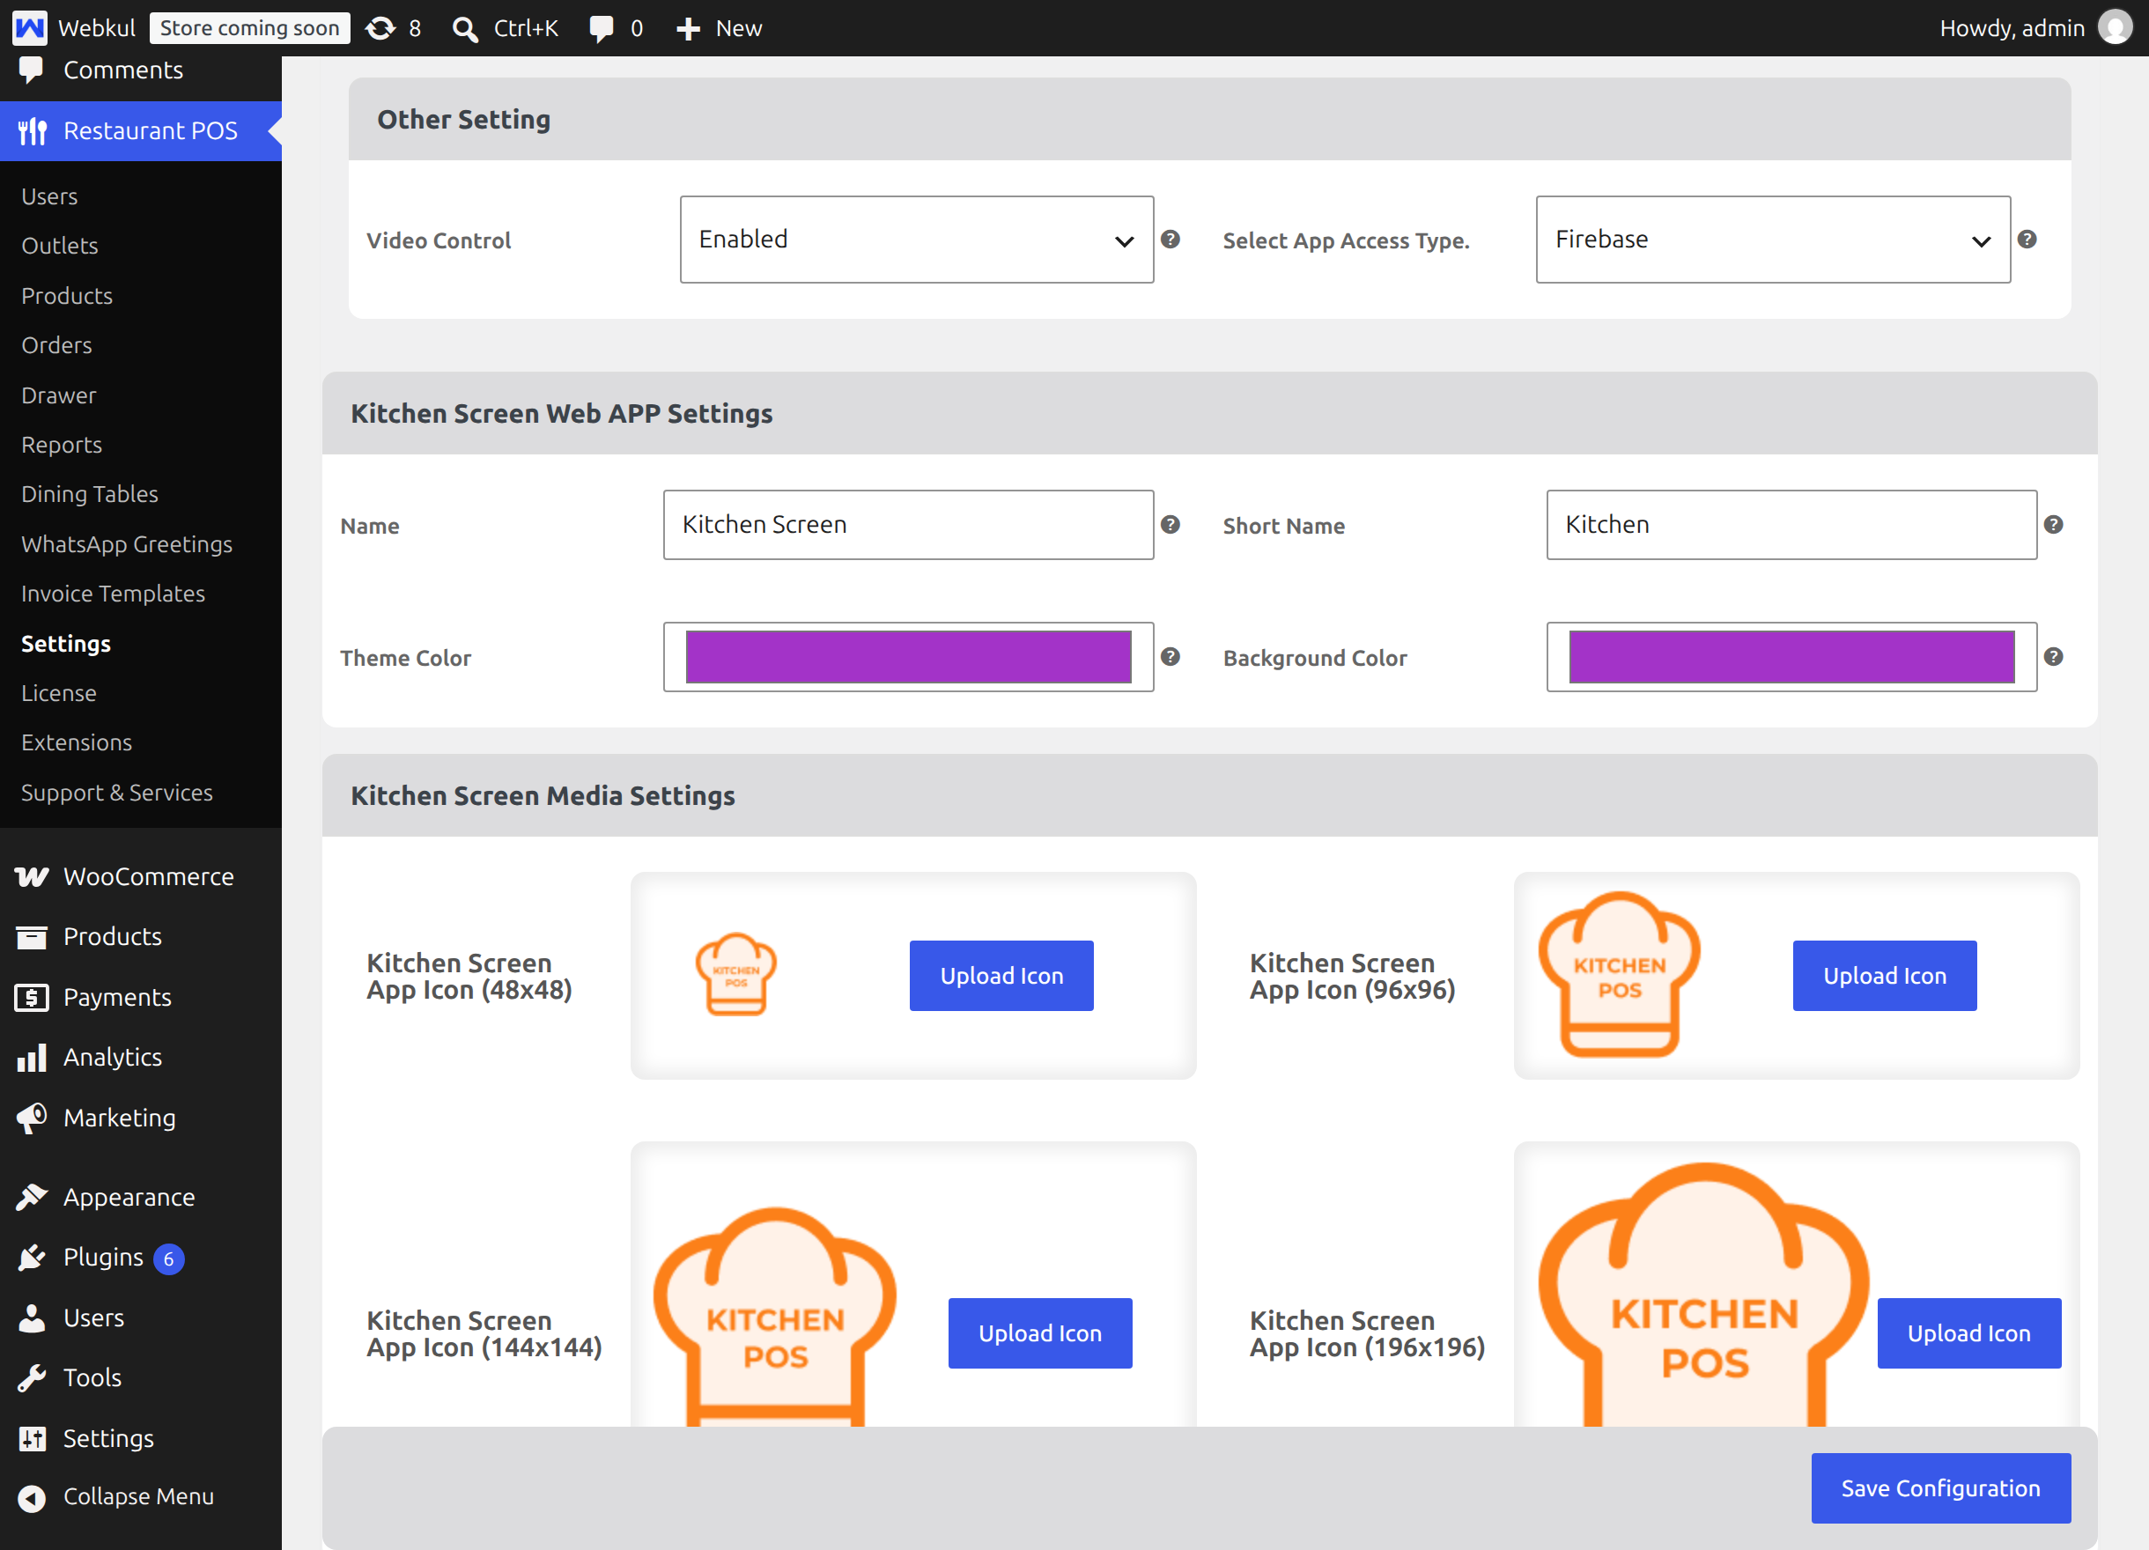Open the License submenu item
Screen dimensions: 2149x1550
59,692
